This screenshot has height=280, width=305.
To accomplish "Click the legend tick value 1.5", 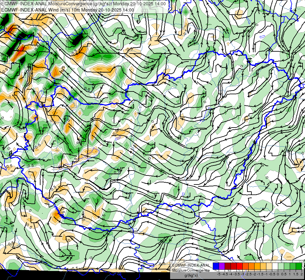I will click(x=296, y=274).
